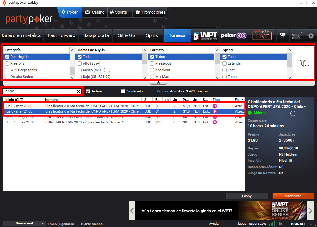Untick the Restringidos category checkbox
The width and height of the screenshot is (317, 227).
click(7, 57)
